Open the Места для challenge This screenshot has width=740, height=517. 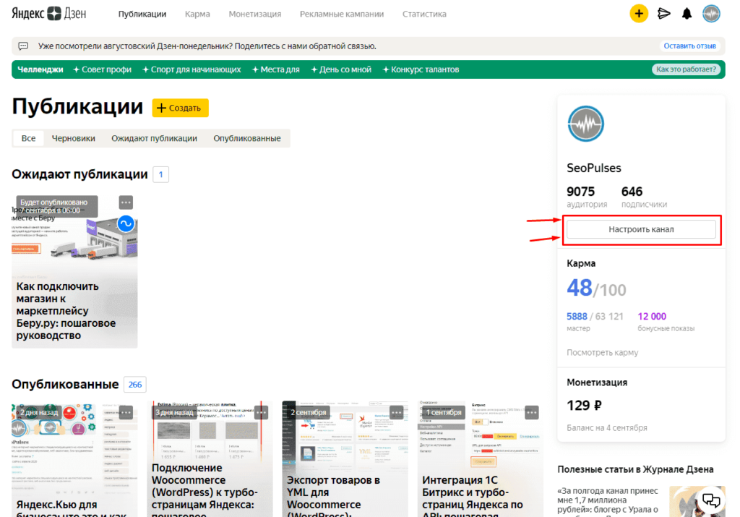click(276, 69)
